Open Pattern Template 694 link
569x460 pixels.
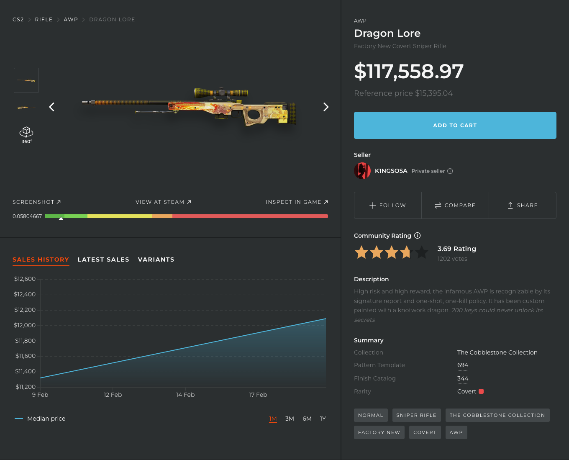tap(463, 365)
